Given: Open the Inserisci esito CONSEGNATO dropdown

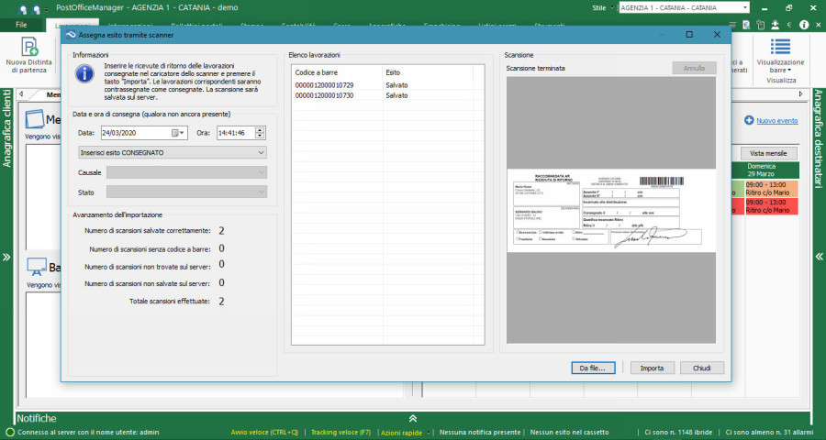Looking at the screenshot, I should 173,153.
